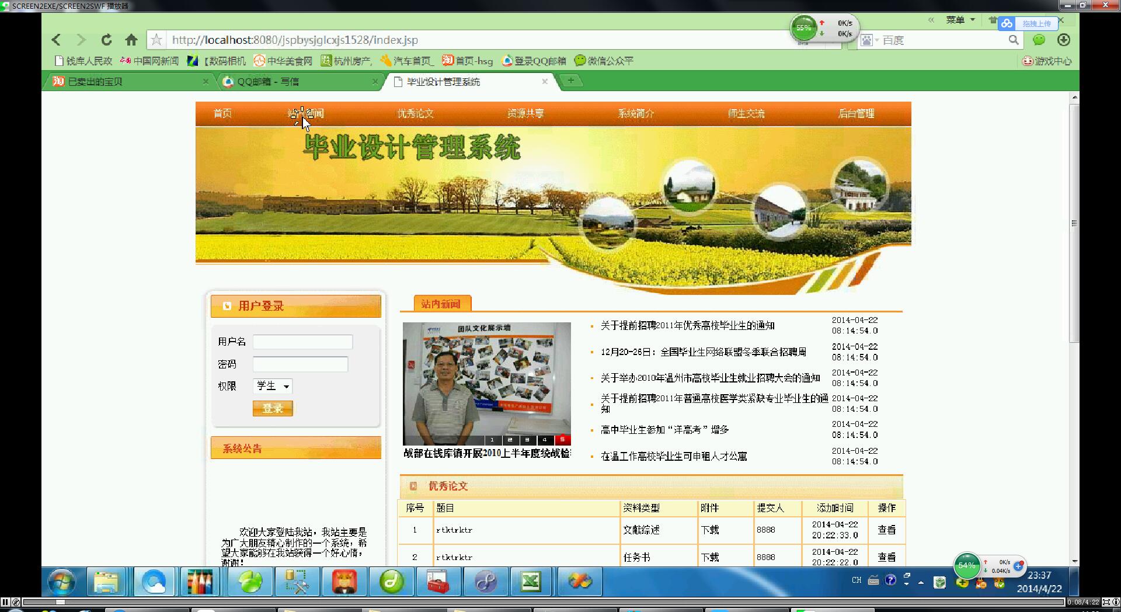Open the colorful butterfly taskbar icon

point(580,582)
